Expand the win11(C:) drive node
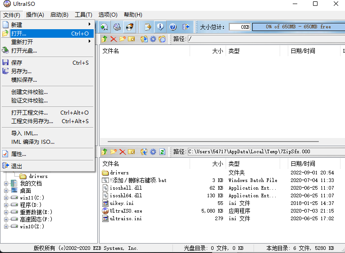This screenshot has height=253, width=345. point(6,198)
